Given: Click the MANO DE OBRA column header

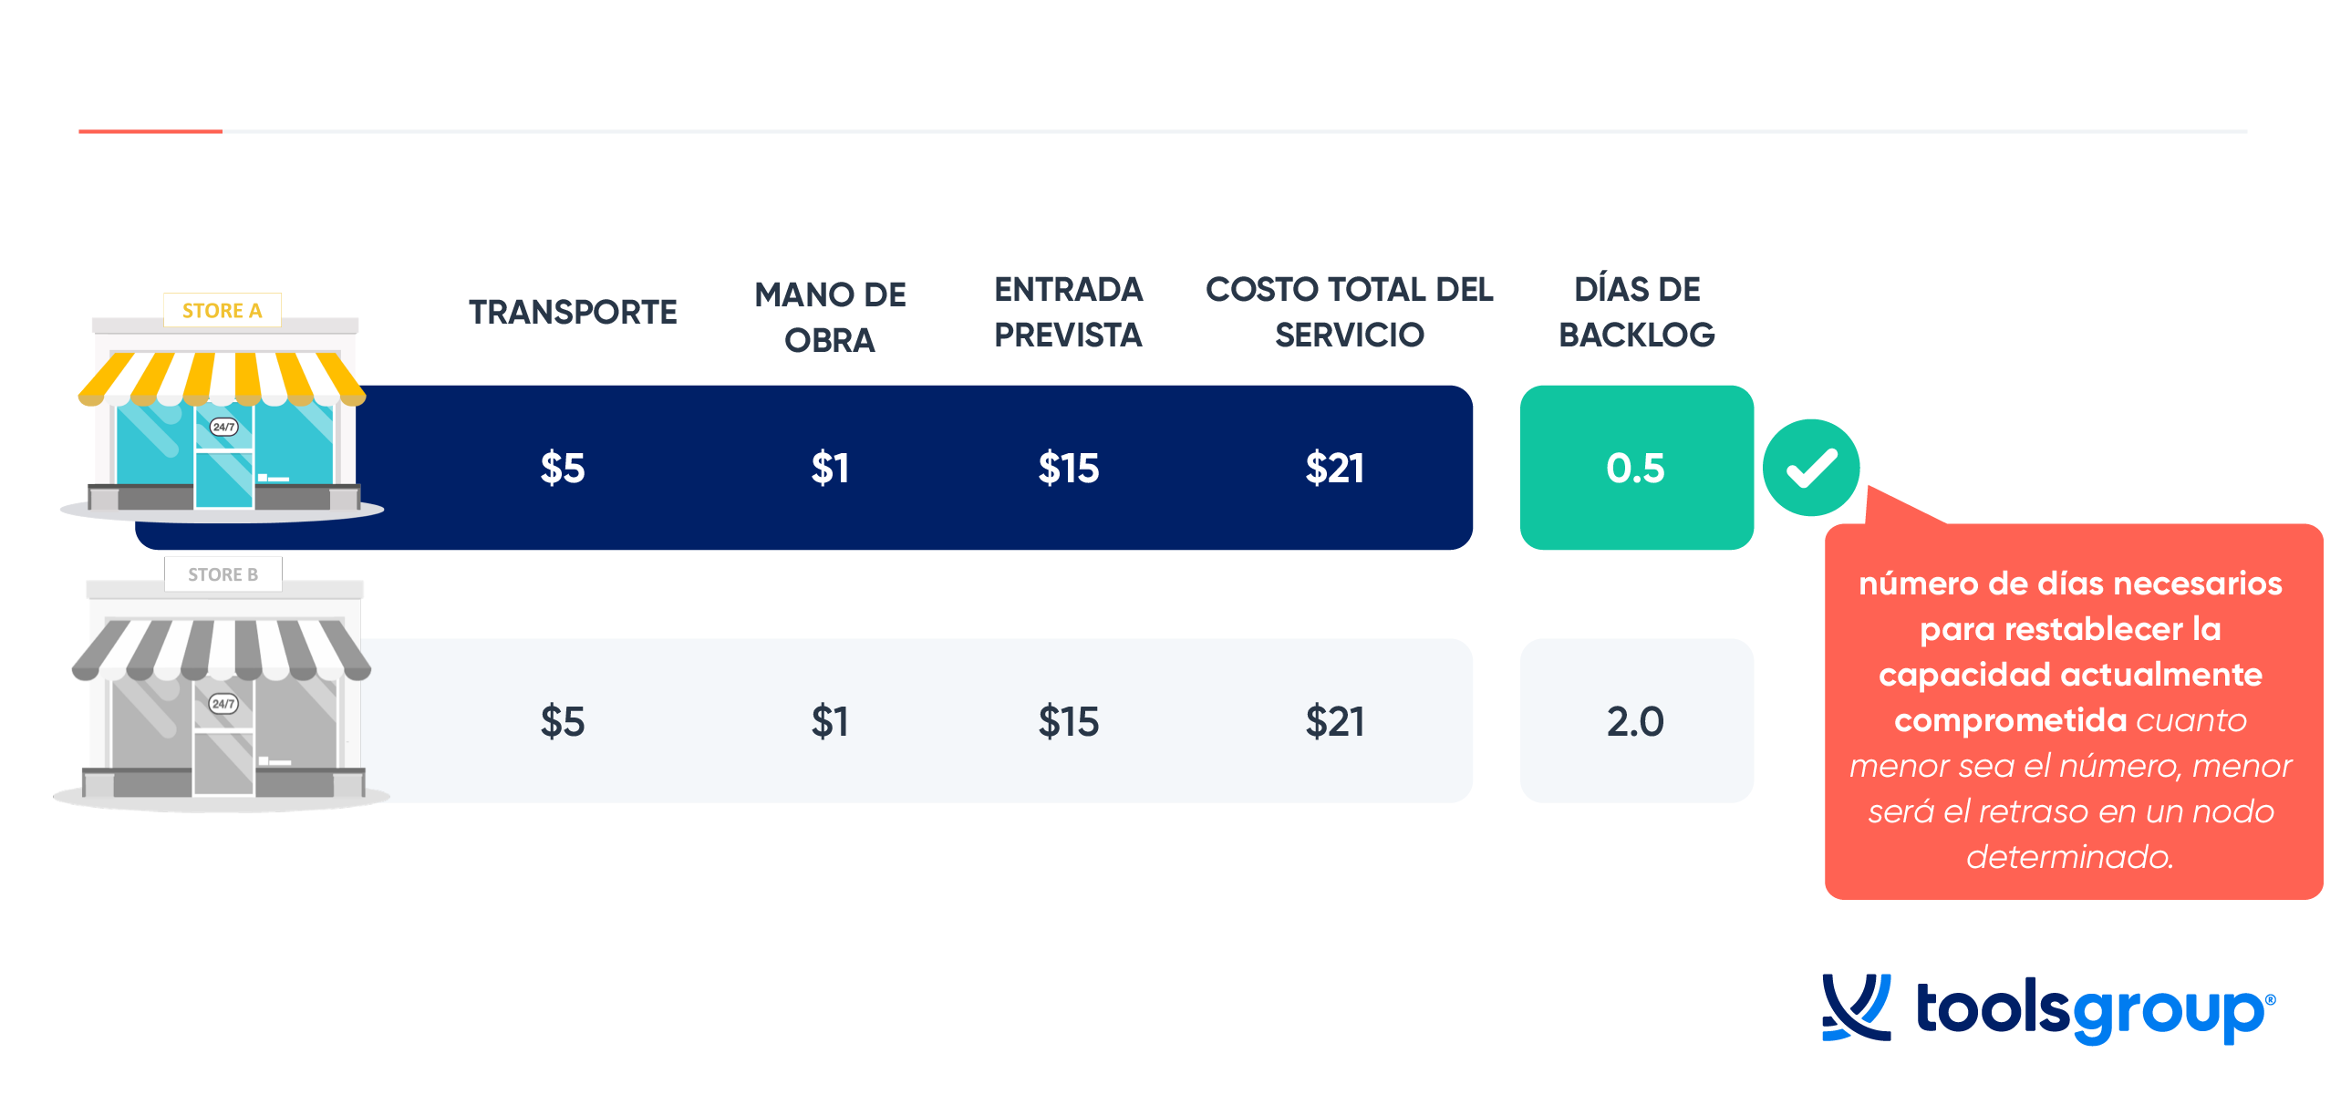Looking at the screenshot, I should click(x=830, y=317).
